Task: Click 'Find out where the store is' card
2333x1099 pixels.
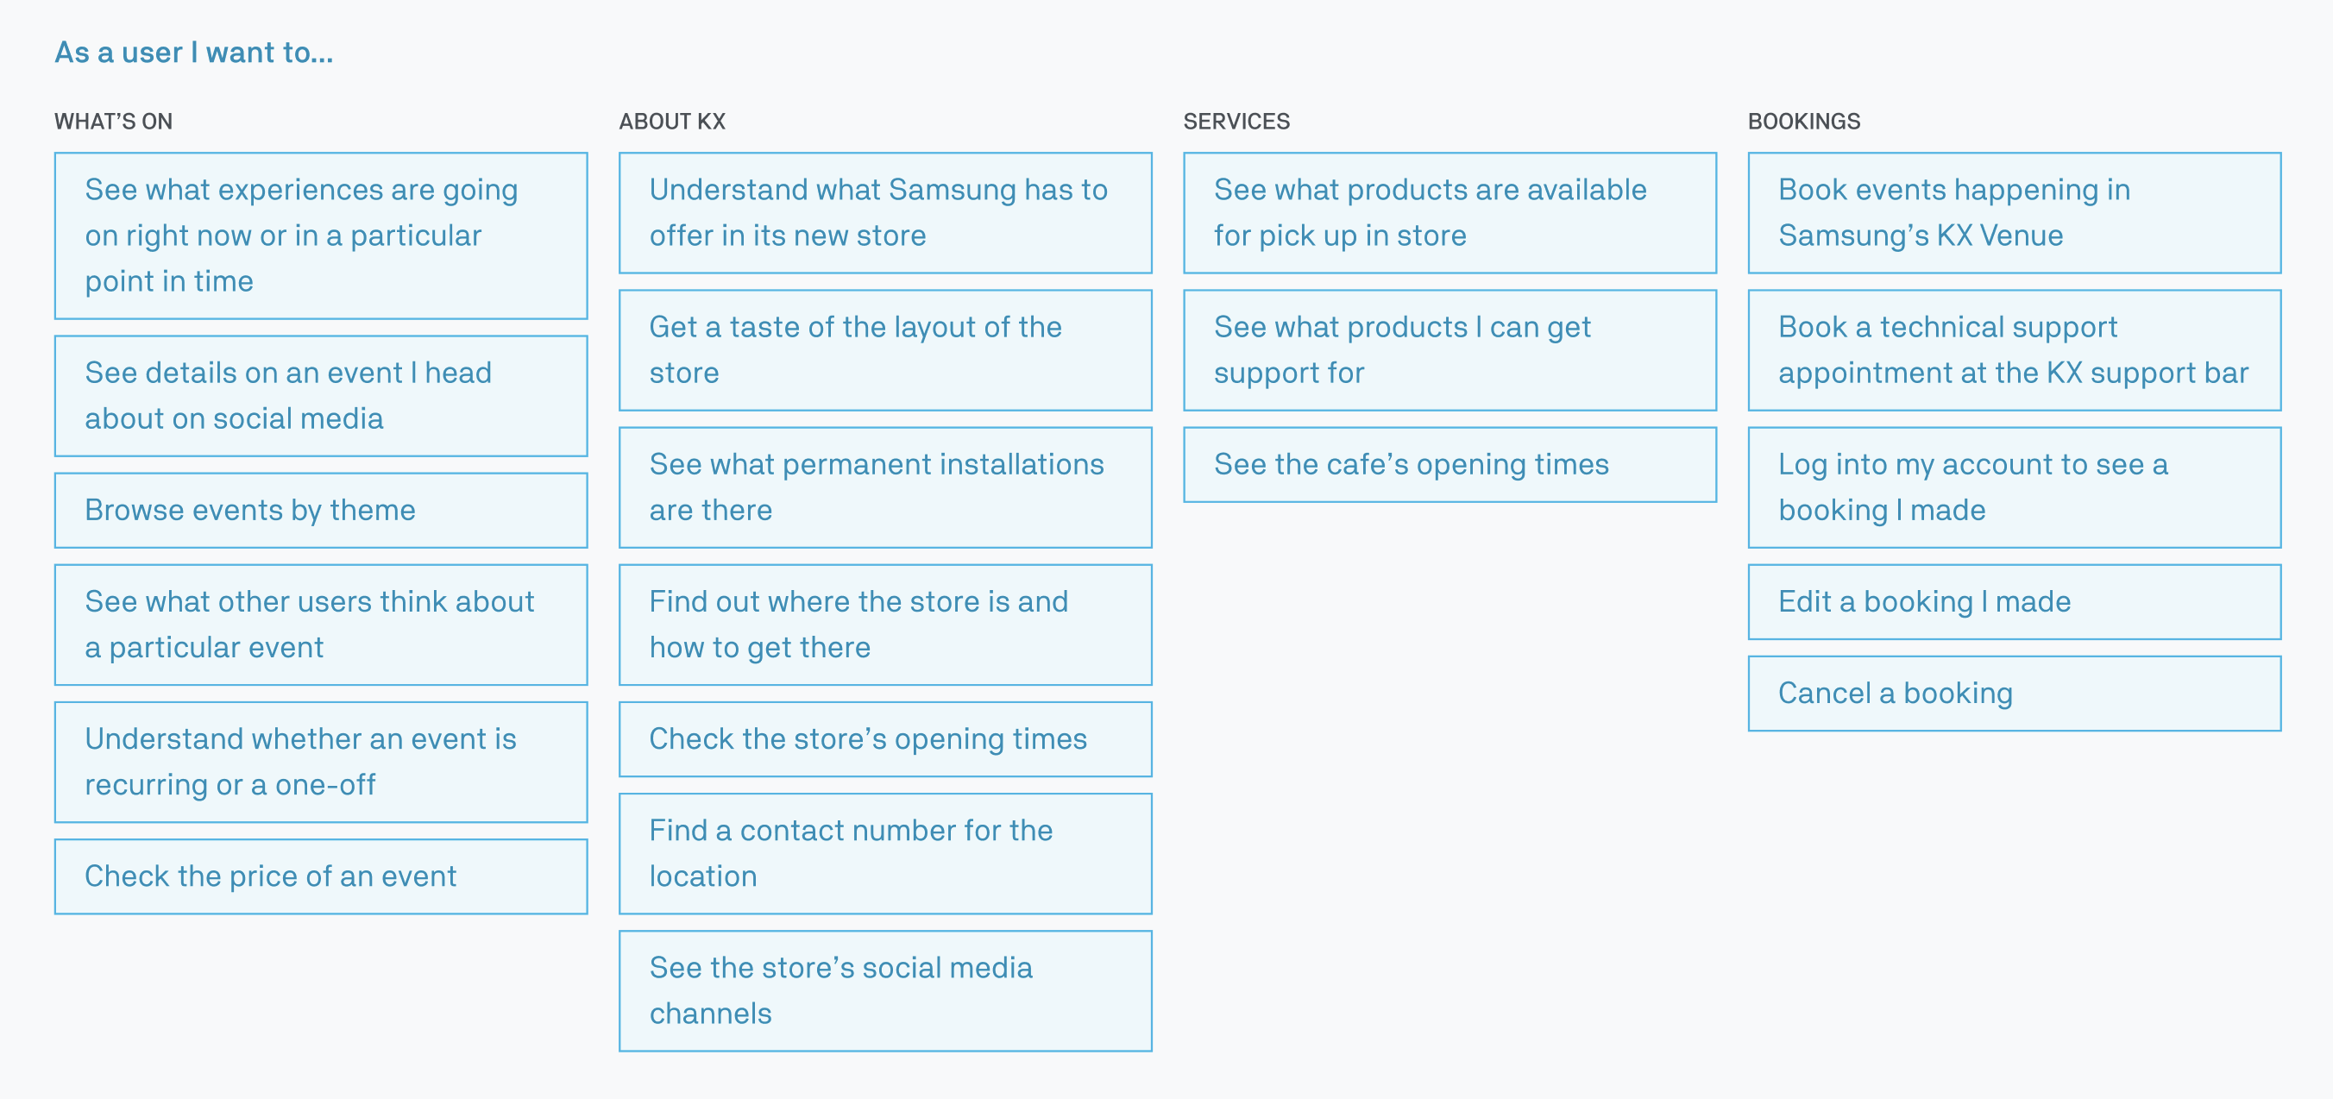Action: (885, 625)
